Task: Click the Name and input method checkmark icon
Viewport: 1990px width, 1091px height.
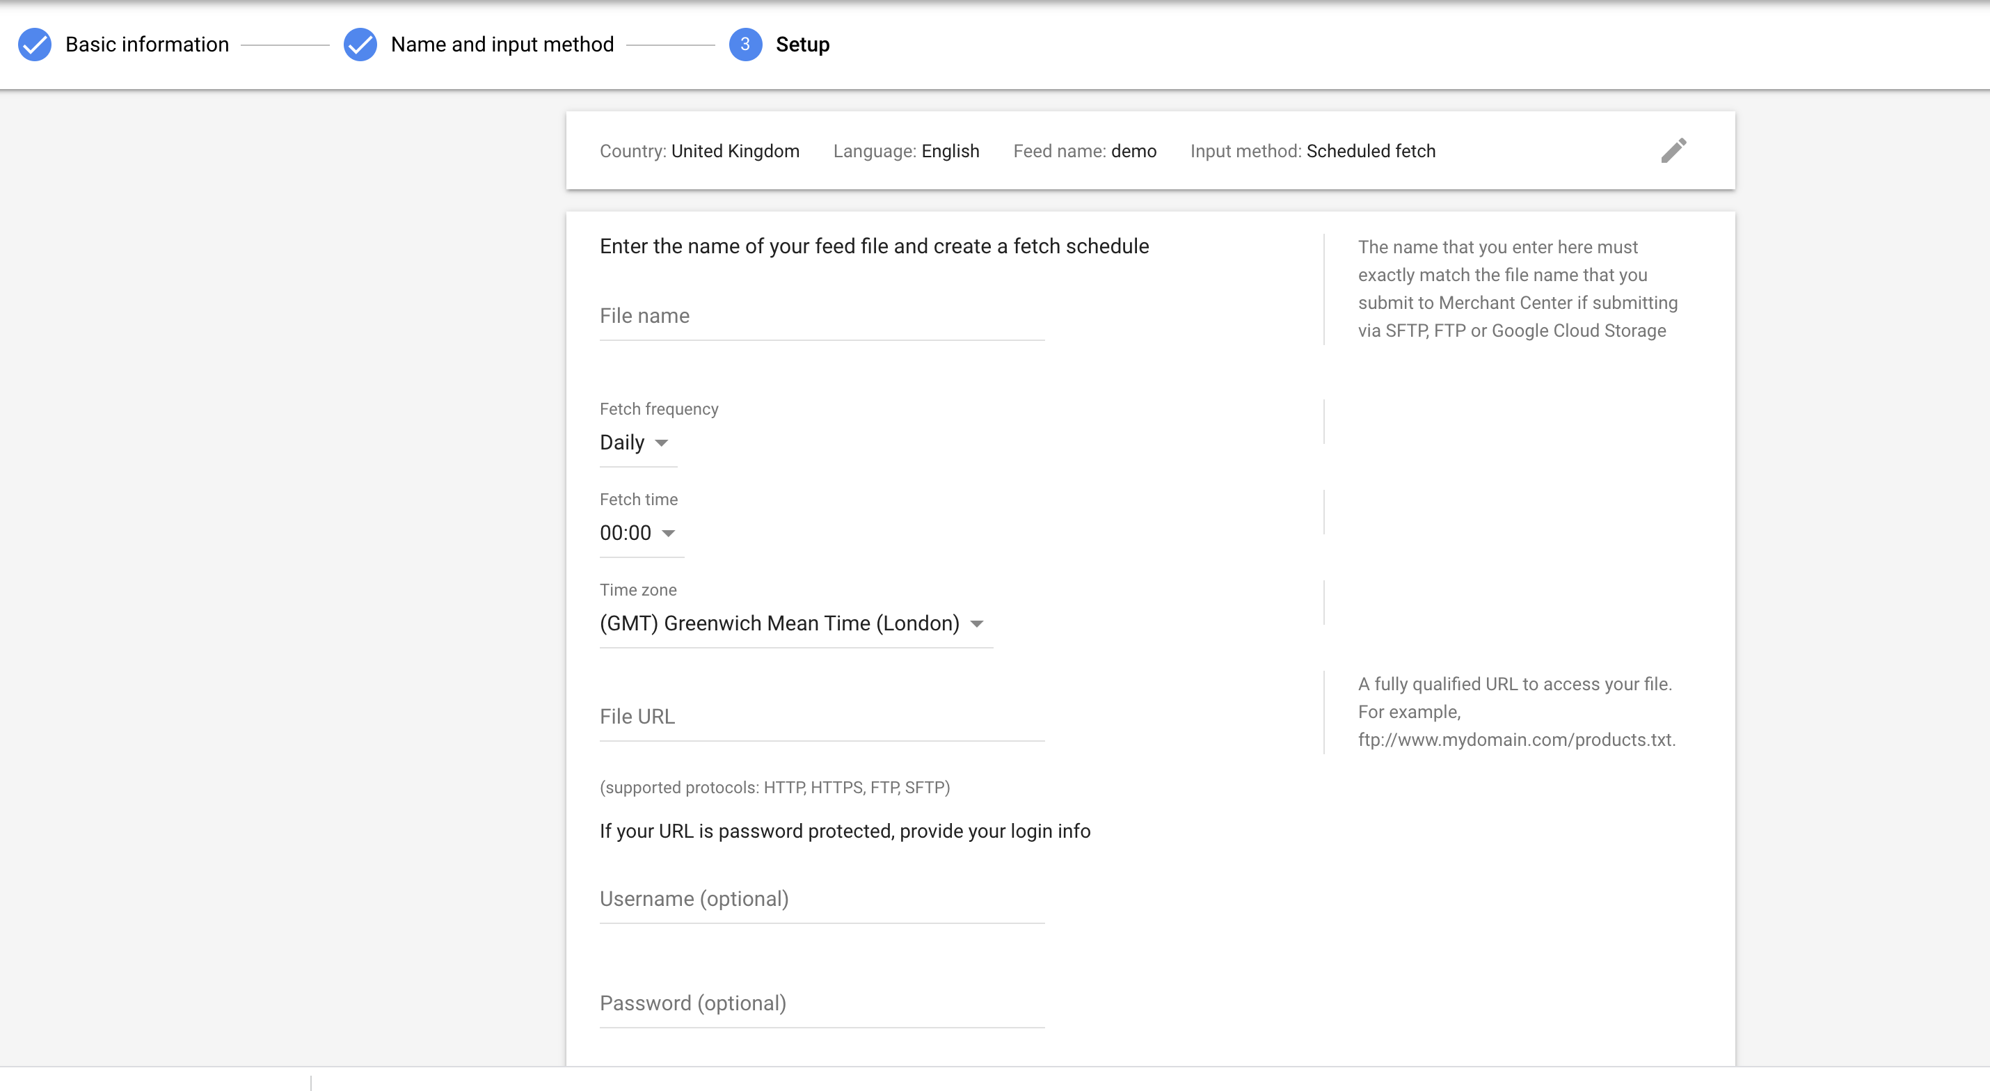Action: pos(360,45)
